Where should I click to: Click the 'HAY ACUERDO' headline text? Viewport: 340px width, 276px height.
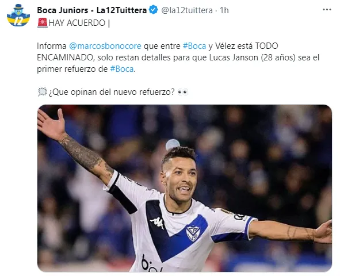click(x=77, y=23)
